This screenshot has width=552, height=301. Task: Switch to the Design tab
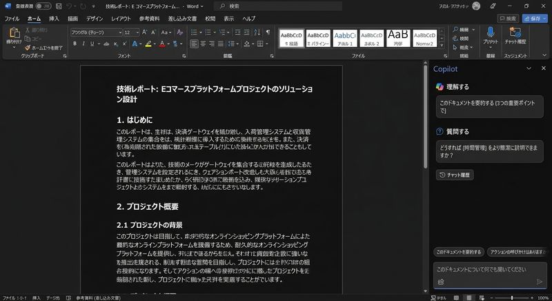[95, 19]
